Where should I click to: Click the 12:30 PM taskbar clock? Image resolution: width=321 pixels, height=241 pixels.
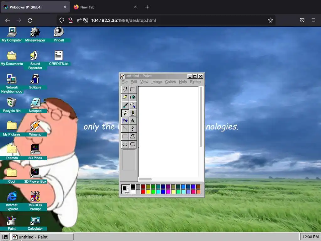click(310, 237)
